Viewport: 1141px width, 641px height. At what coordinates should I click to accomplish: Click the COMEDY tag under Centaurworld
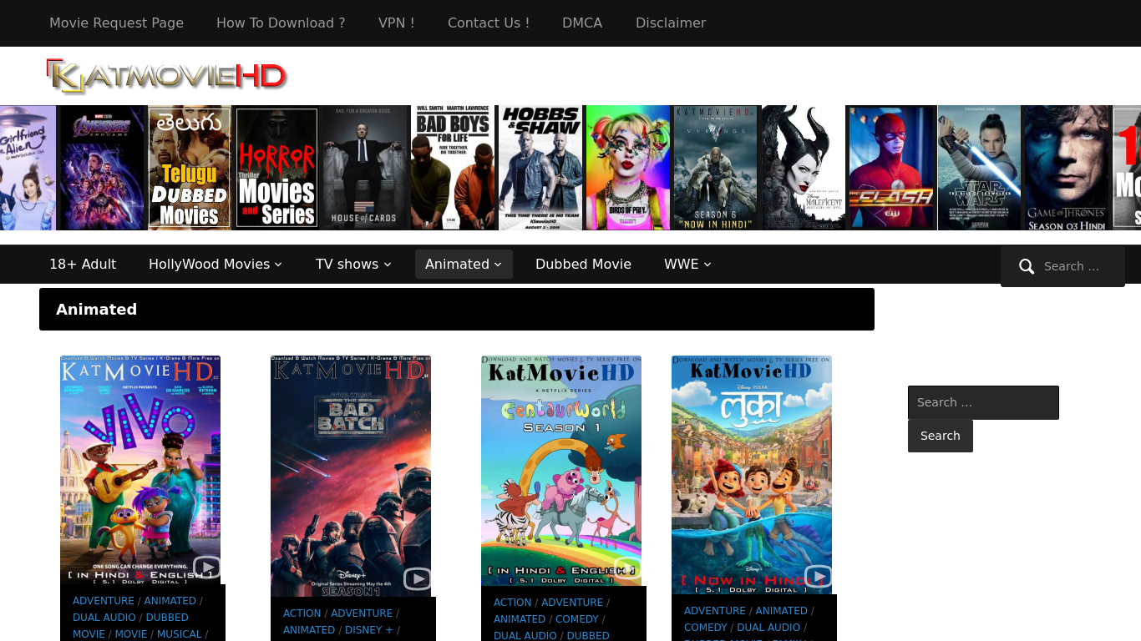pyautogui.click(x=577, y=619)
